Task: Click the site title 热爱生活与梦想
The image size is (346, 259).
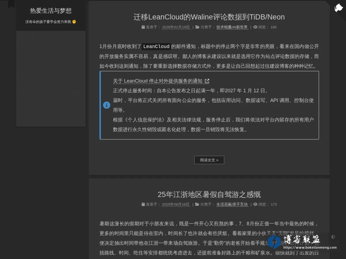Action: click(51, 11)
